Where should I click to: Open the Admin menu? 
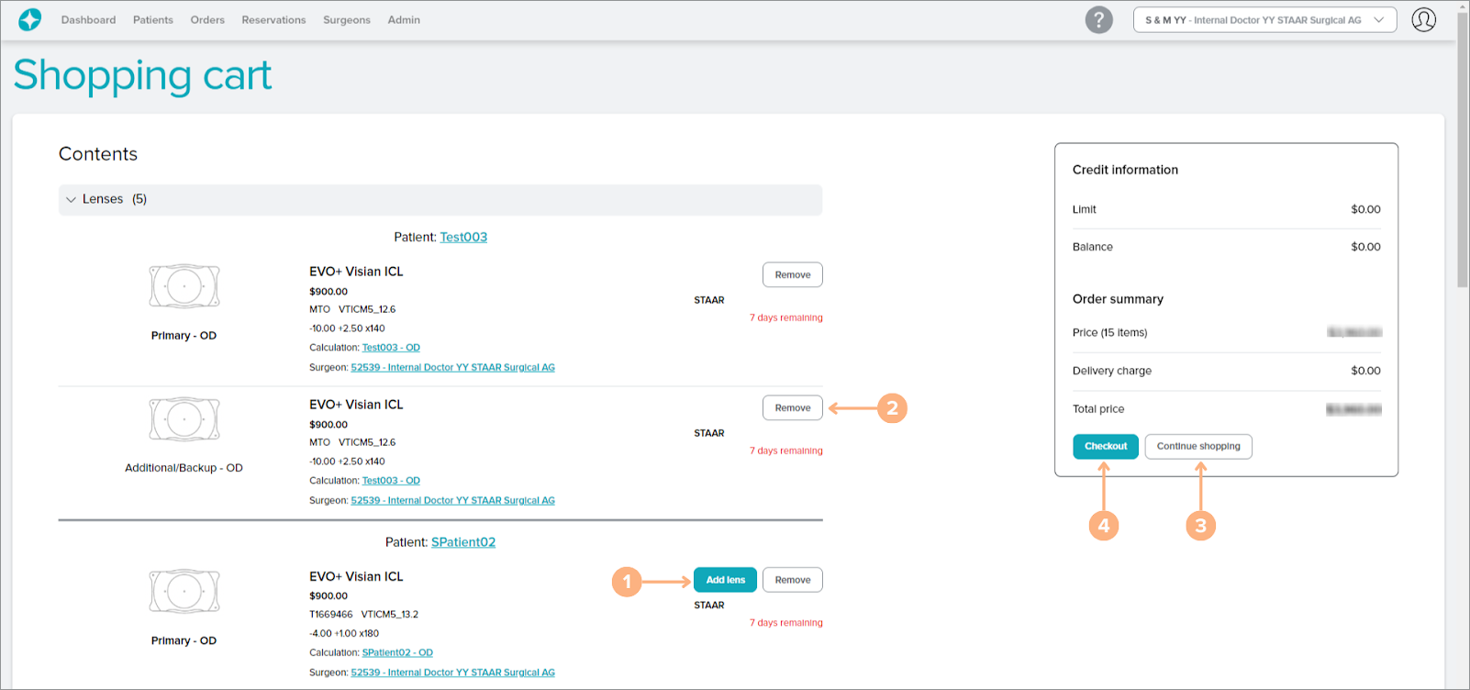404,19
